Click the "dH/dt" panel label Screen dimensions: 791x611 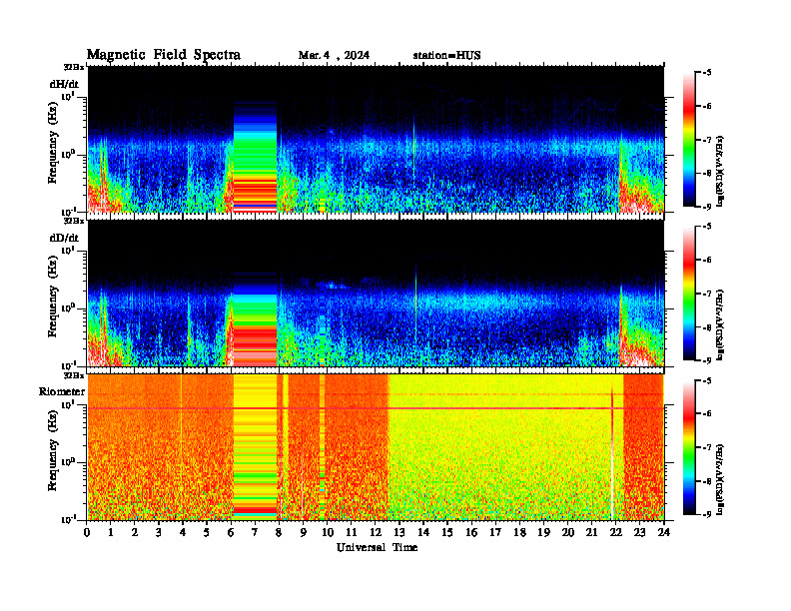point(64,84)
